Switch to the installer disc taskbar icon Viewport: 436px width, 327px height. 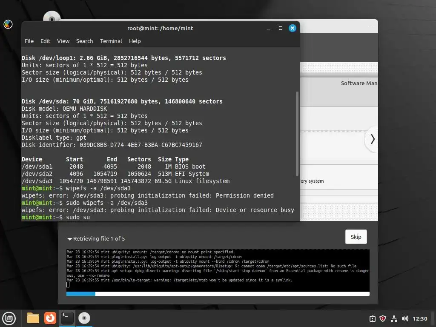coord(84,318)
